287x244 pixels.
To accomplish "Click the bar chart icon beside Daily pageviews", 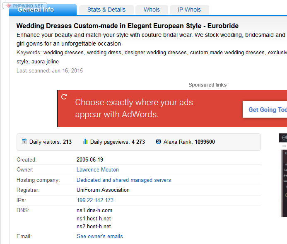I will (x=85, y=142).
